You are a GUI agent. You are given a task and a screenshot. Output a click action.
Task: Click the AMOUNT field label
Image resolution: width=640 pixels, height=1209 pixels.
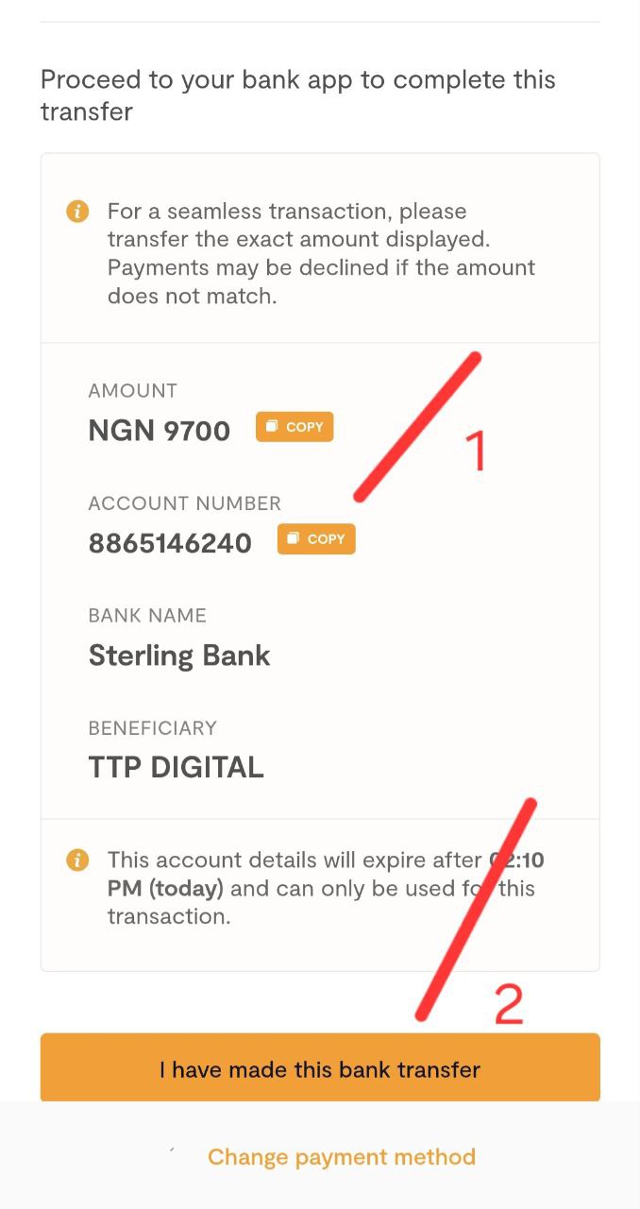coord(132,391)
